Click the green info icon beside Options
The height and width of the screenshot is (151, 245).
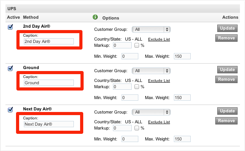point(95,17)
